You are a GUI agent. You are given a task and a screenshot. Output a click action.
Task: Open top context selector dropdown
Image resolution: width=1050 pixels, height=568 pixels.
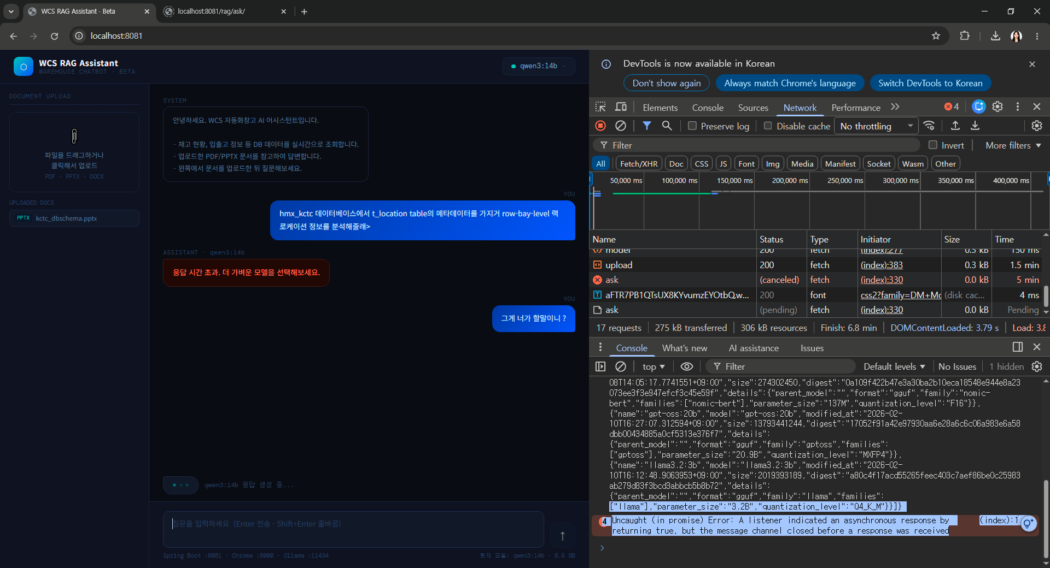[x=654, y=366]
